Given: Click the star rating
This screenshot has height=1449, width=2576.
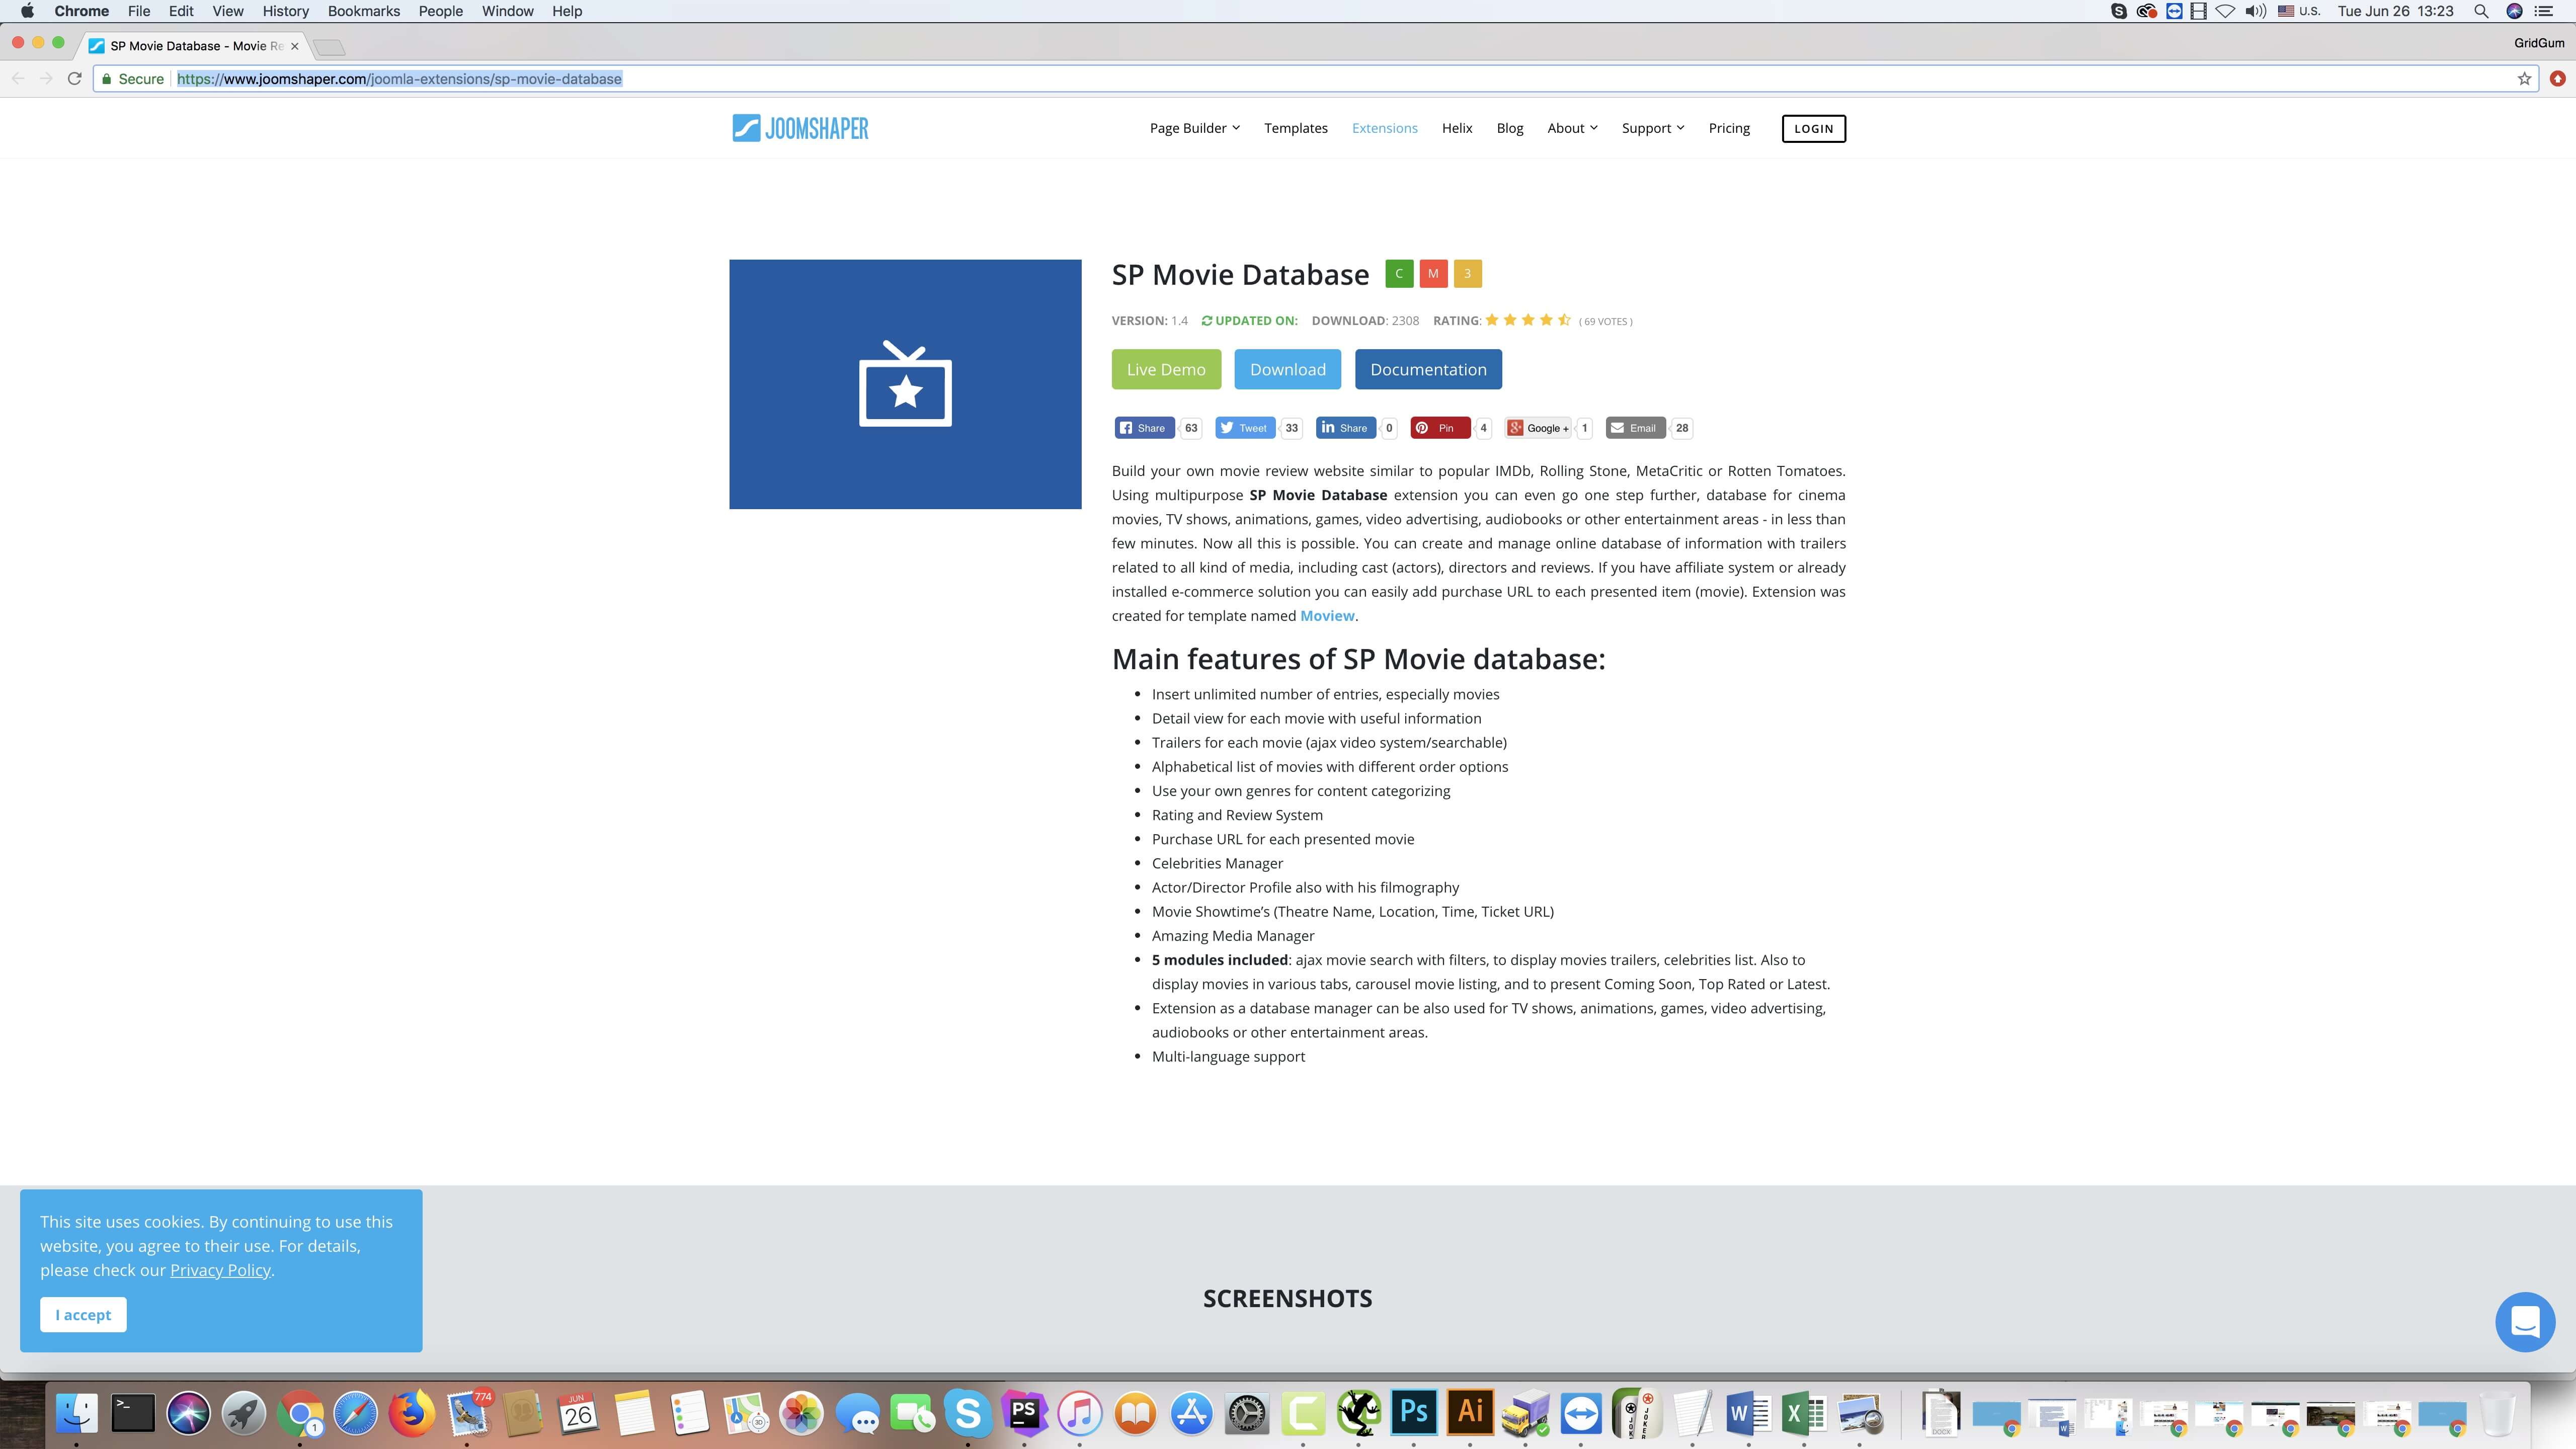Looking at the screenshot, I should pyautogui.click(x=1528, y=320).
